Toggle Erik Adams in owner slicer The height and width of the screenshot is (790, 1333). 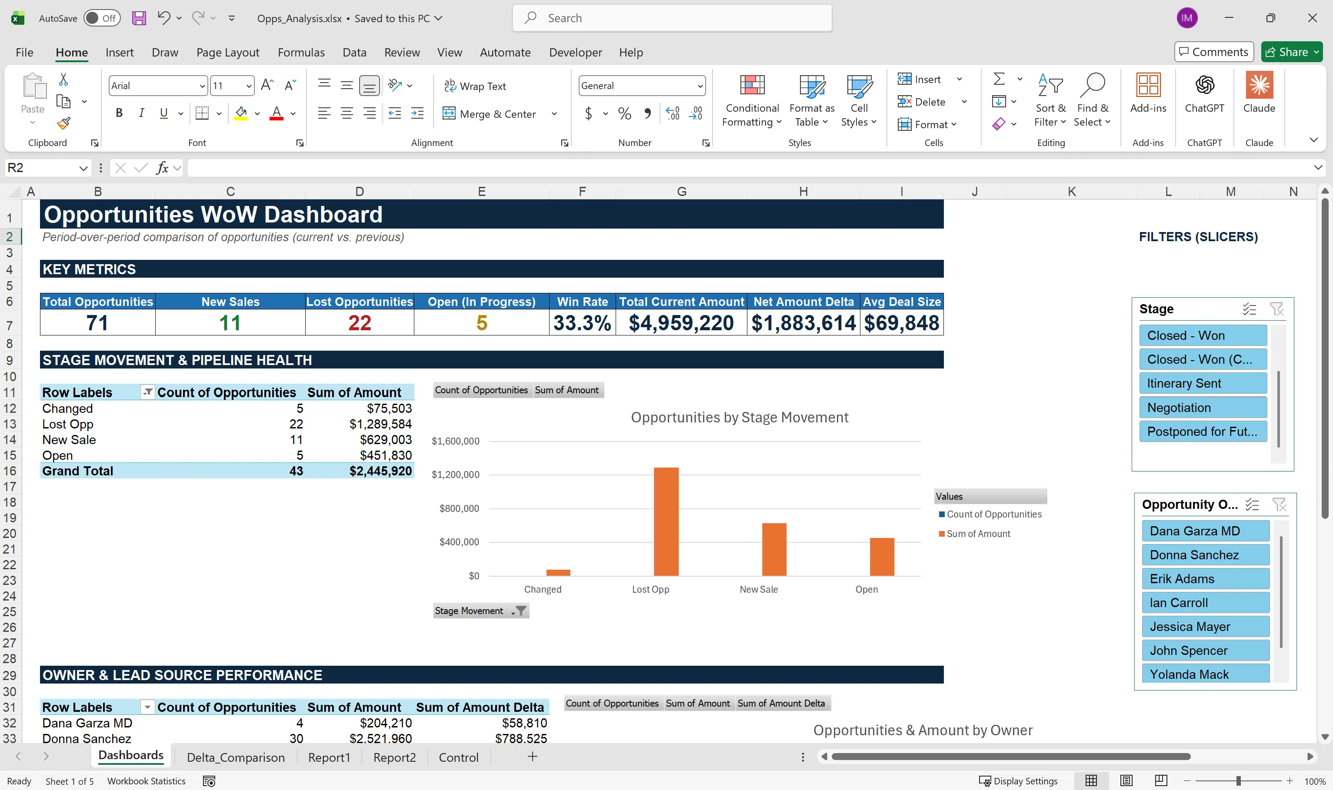pyautogui.click(x=1206, y=579)
